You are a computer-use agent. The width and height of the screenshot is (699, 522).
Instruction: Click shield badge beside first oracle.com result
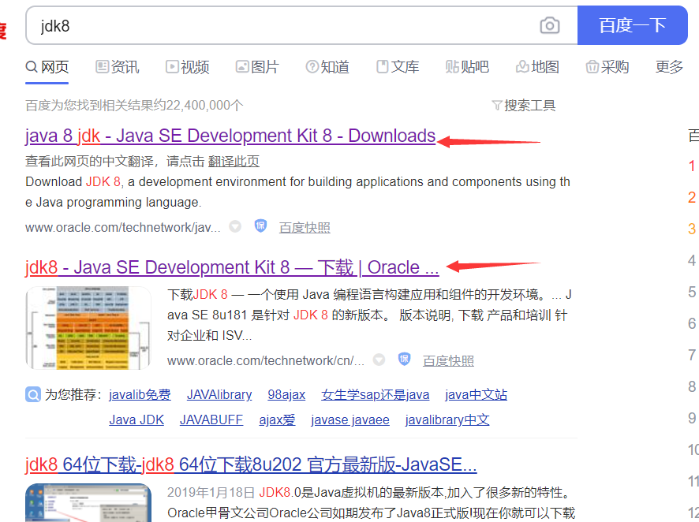pos(260,226)
